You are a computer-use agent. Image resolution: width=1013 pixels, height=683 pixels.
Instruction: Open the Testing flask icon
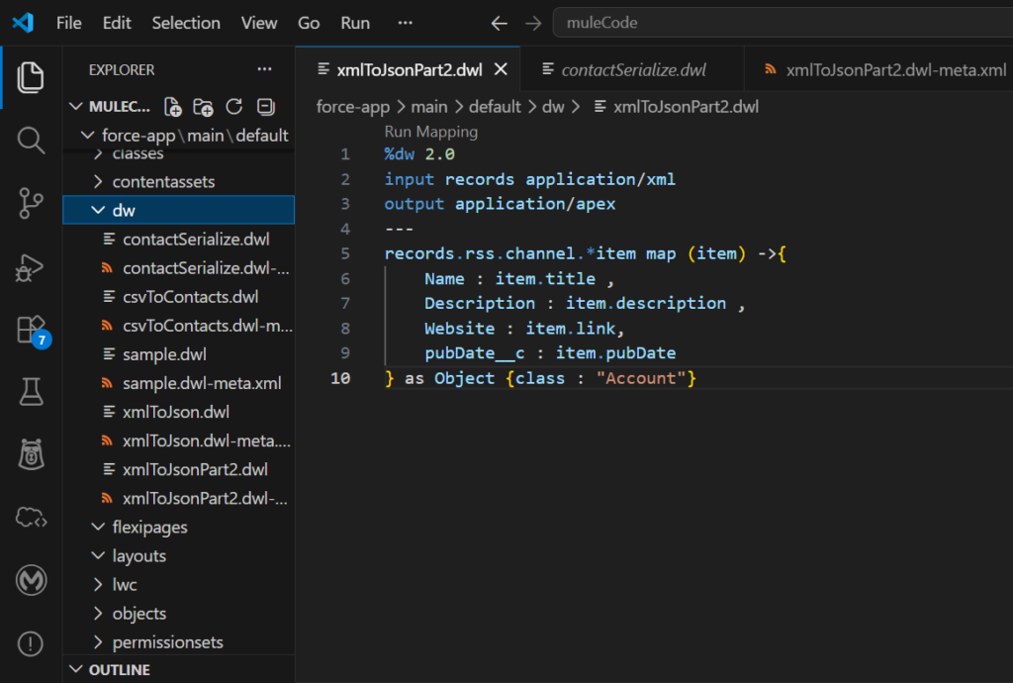tap(31, 393)
